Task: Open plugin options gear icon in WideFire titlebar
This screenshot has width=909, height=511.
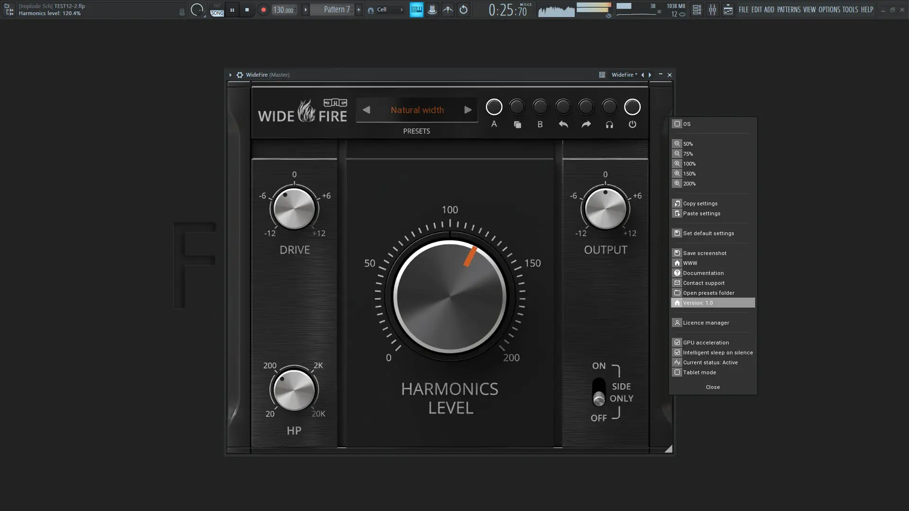Action: click(x=240, y=75)
